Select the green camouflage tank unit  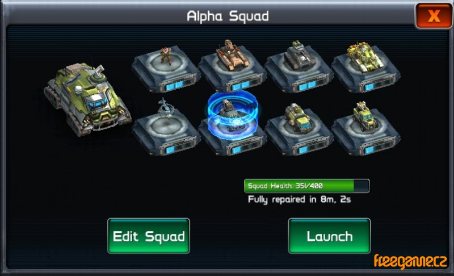(365, 57)
